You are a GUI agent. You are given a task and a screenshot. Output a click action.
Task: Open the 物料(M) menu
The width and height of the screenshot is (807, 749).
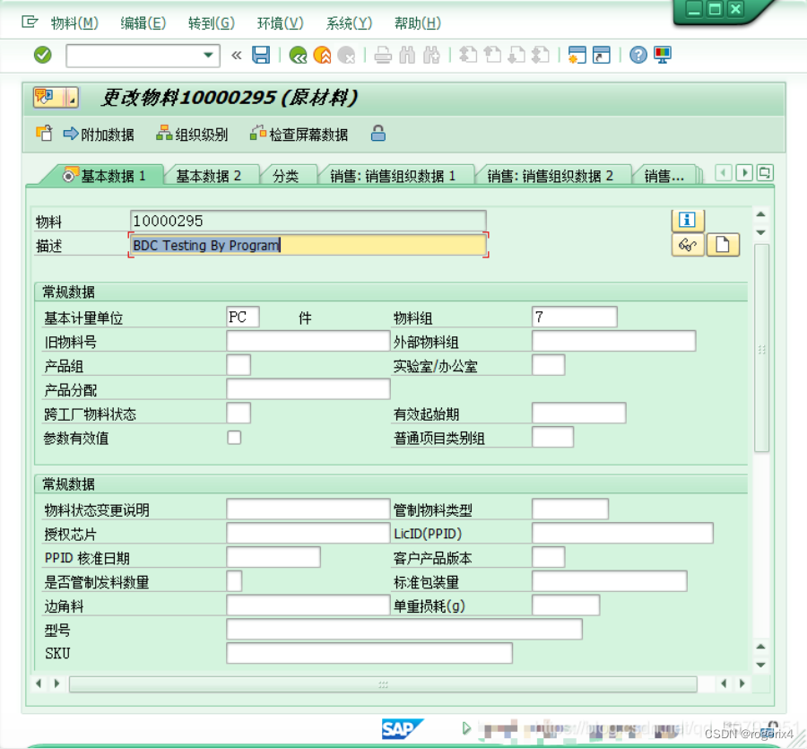point(74,22)
